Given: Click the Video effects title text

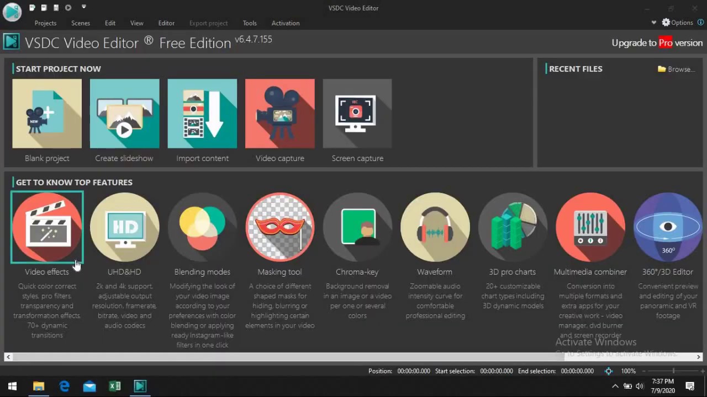Looking at the screenshot, I should (x=47, y=272).
